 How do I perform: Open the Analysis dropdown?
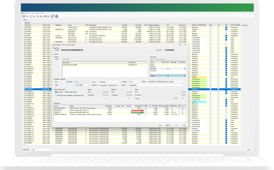[109, 85]
